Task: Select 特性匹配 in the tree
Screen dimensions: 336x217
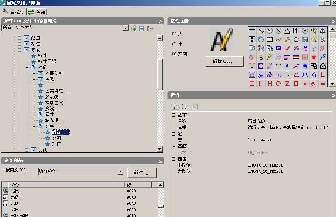Action: coord(47,62)
